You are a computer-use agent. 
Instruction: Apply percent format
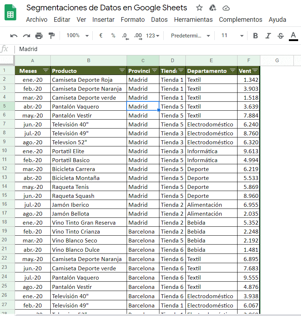pyautogui.click(x=113, y=36)
